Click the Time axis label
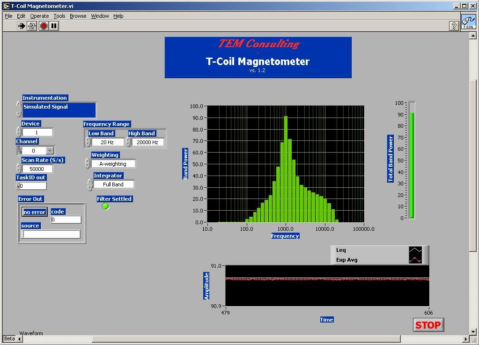The height and width of the screenshot is (345, 479). point(326,320)
